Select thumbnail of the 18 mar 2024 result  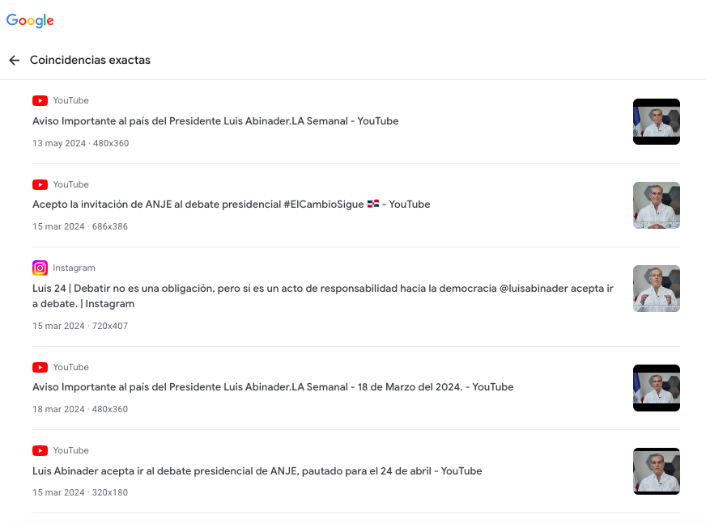click(657, 388)
